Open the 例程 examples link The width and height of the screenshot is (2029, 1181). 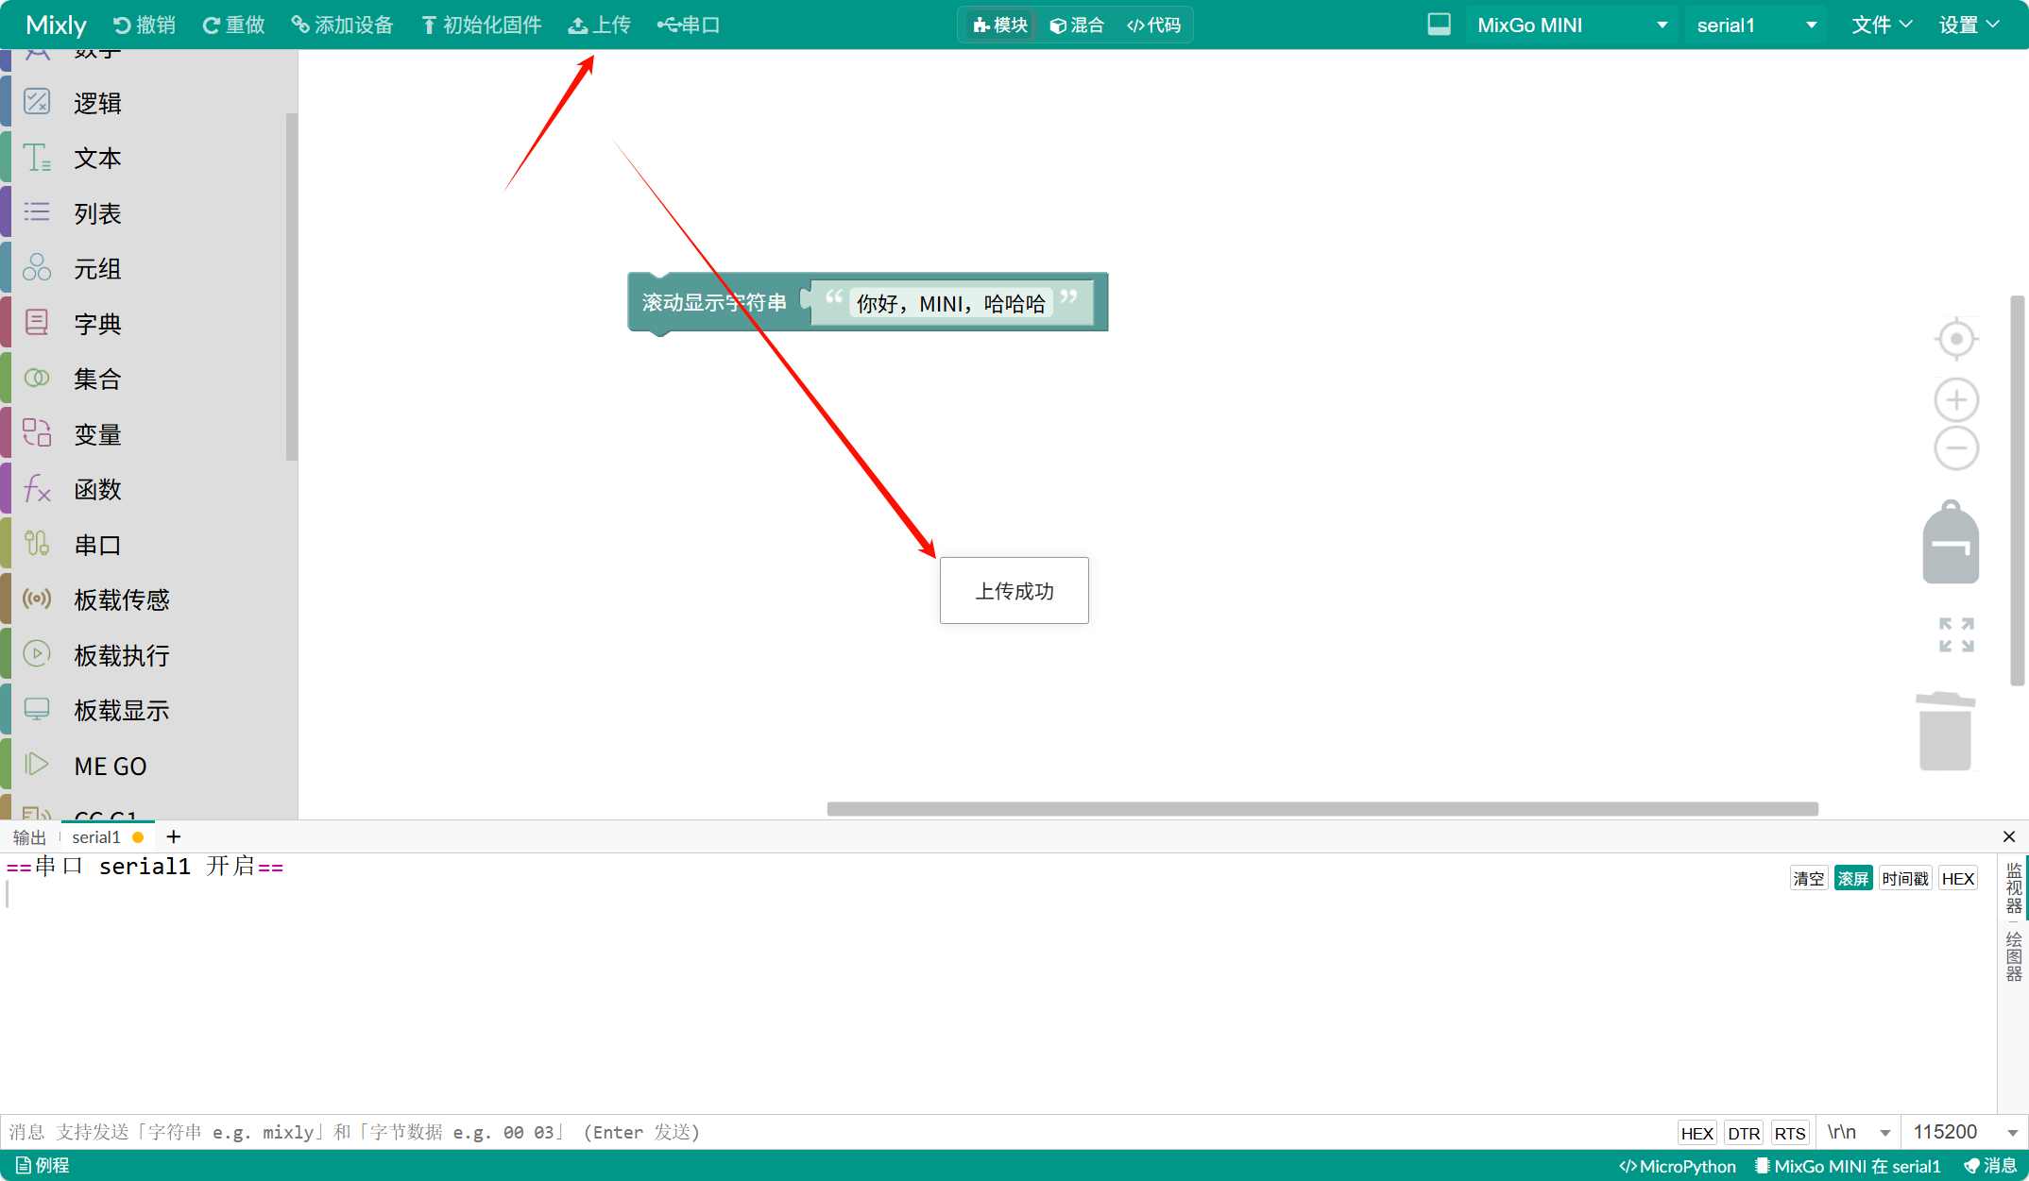pos(43,1166)
